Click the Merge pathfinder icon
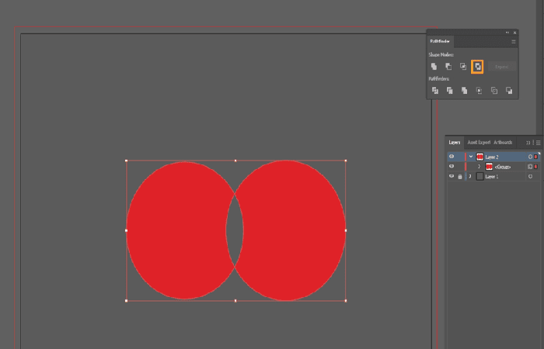Viewport: 544px width, 349px height. click(x=464, y=91)
